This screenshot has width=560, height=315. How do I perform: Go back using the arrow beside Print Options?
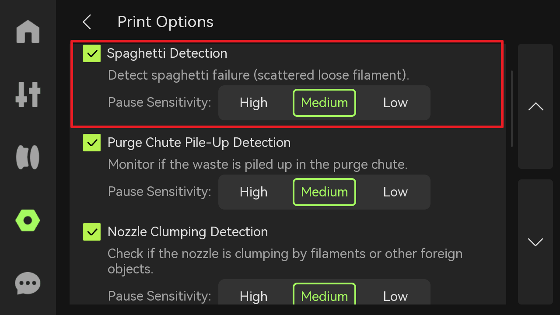(x=87, y=22)
